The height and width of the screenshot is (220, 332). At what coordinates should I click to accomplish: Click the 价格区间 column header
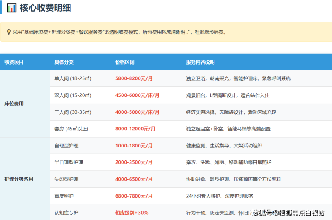point(125,62)
